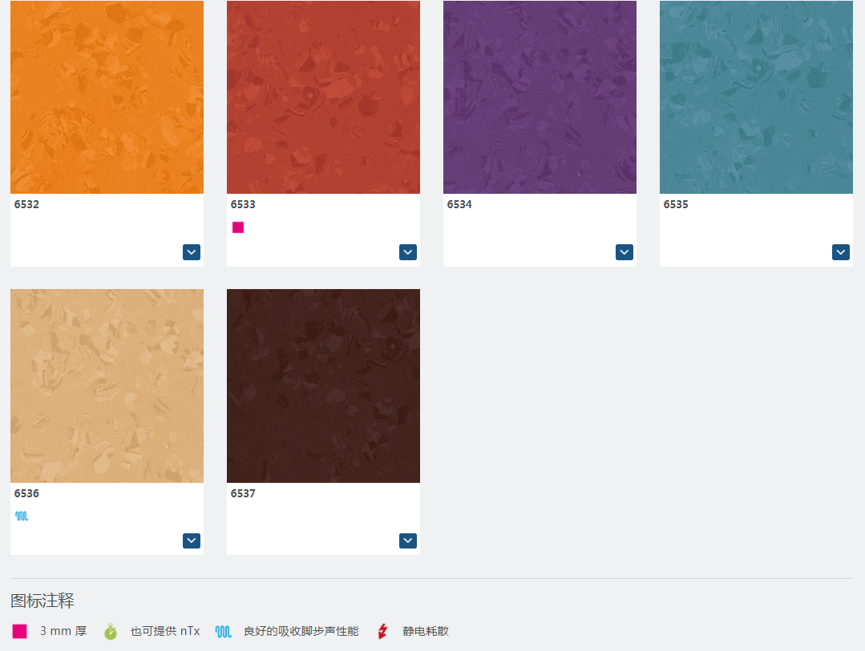
Task: Select the red 6533 flooring swatch
Action: pos(323,97)
